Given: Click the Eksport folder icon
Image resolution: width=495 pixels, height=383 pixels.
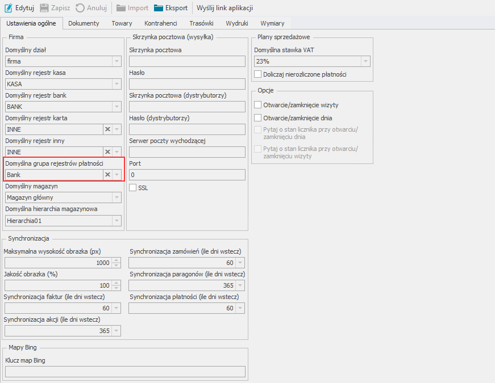Looking at the screenshot, I should point(159,8).
